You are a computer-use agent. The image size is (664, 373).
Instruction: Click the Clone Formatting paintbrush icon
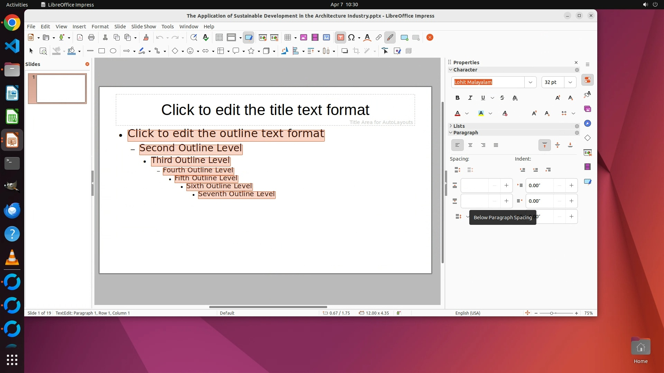(x=146, y=38)
